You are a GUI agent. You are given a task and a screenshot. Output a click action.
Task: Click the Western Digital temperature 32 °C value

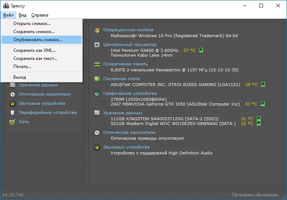pos(247,124)
